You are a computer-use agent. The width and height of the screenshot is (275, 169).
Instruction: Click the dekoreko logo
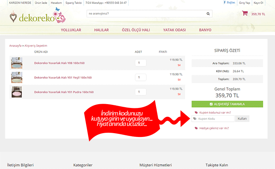click(37, 16)
